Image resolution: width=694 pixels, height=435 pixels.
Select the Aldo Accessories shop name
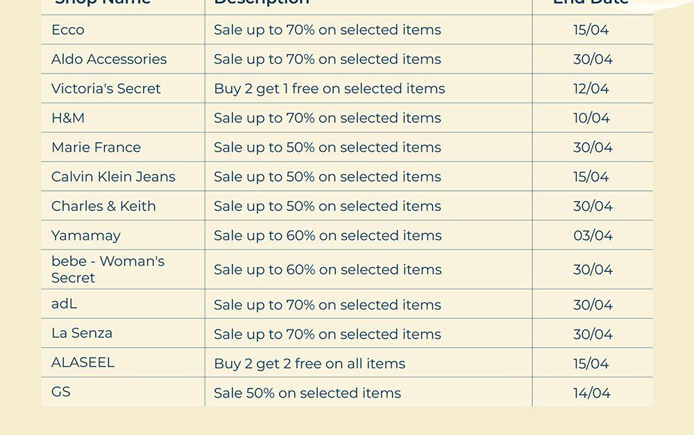point(109,59)
